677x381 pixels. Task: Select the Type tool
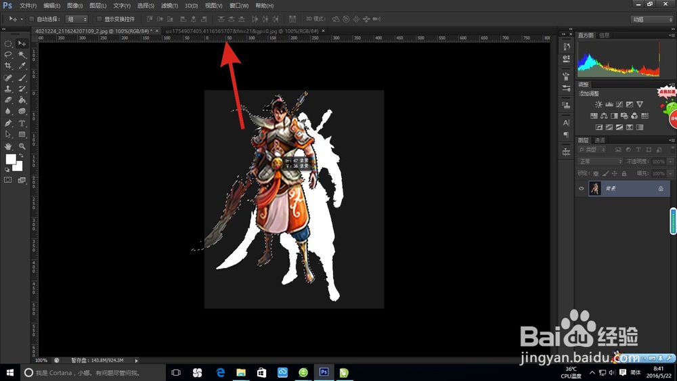(22, 123)
